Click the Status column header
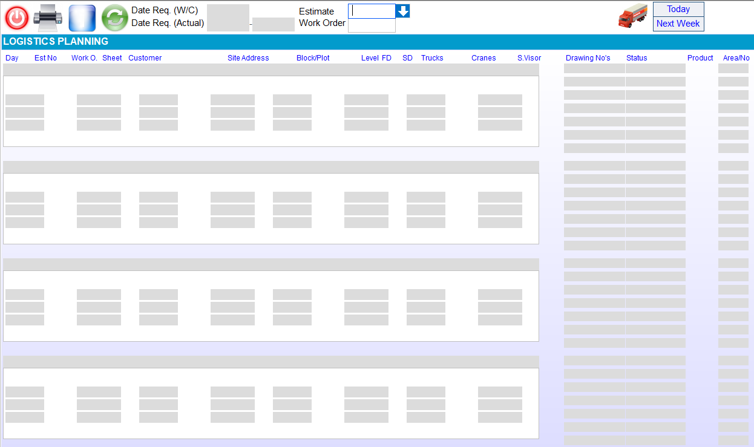The height and width of the screenshot is (447, 754). tap(637, 58)
